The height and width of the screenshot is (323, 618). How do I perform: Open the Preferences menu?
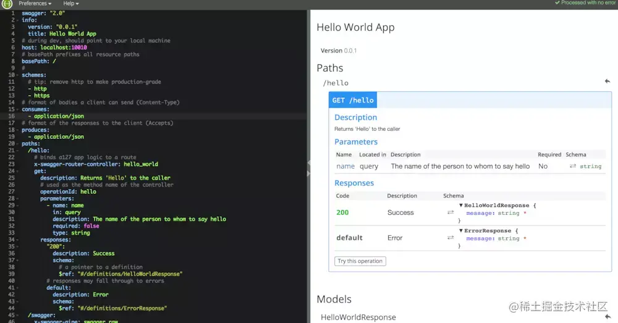(x=35, y=4)
